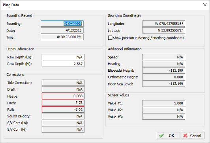Click the Tide Correction field
Image resolution: width=210 pixels, height=143 pixels.
[63, 83]
